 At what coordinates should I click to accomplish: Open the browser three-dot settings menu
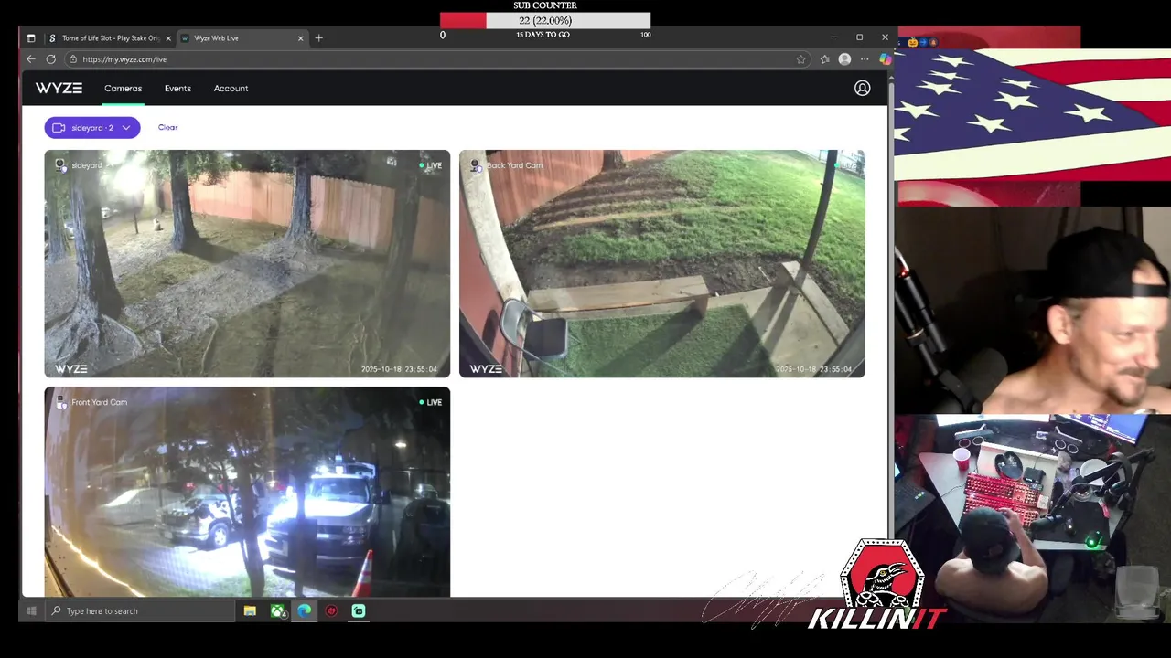click(x=865, y=59)
